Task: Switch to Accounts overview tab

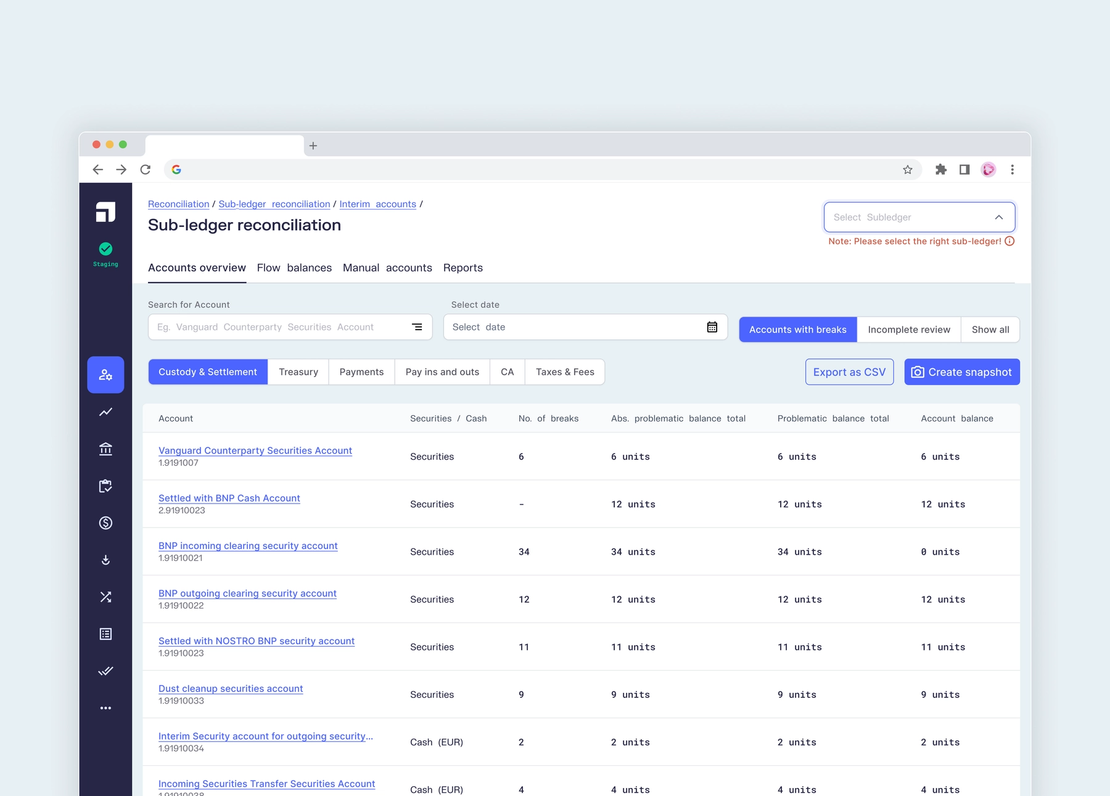Action: pos(197,268)
